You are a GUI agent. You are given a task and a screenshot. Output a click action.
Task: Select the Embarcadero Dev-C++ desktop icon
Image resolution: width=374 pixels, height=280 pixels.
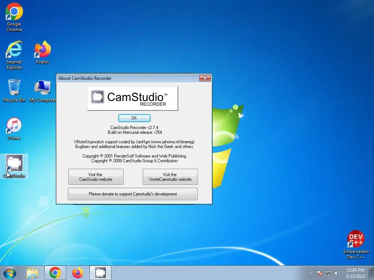[356, 245]
